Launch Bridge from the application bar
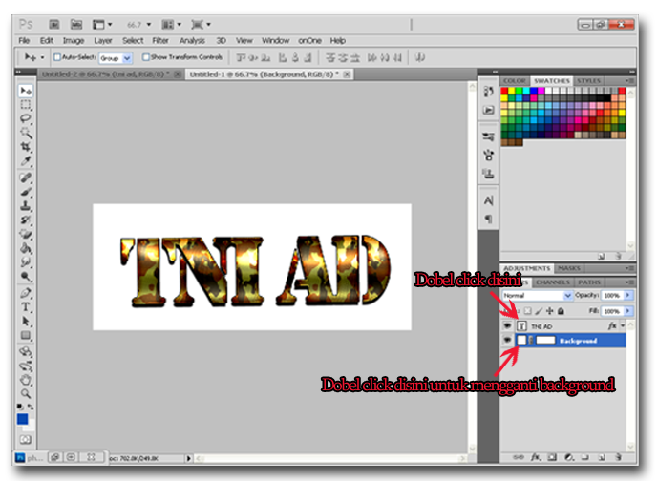 54,25
